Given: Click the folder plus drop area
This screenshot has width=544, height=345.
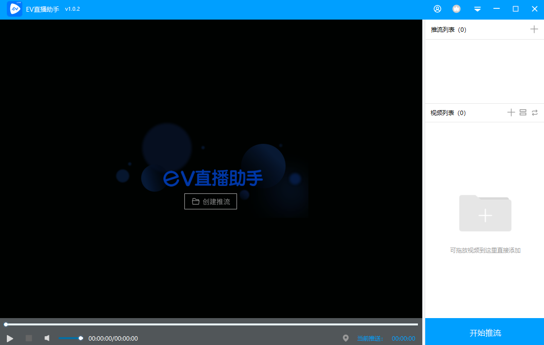Looking at the screenshot, I should (485, 213).
